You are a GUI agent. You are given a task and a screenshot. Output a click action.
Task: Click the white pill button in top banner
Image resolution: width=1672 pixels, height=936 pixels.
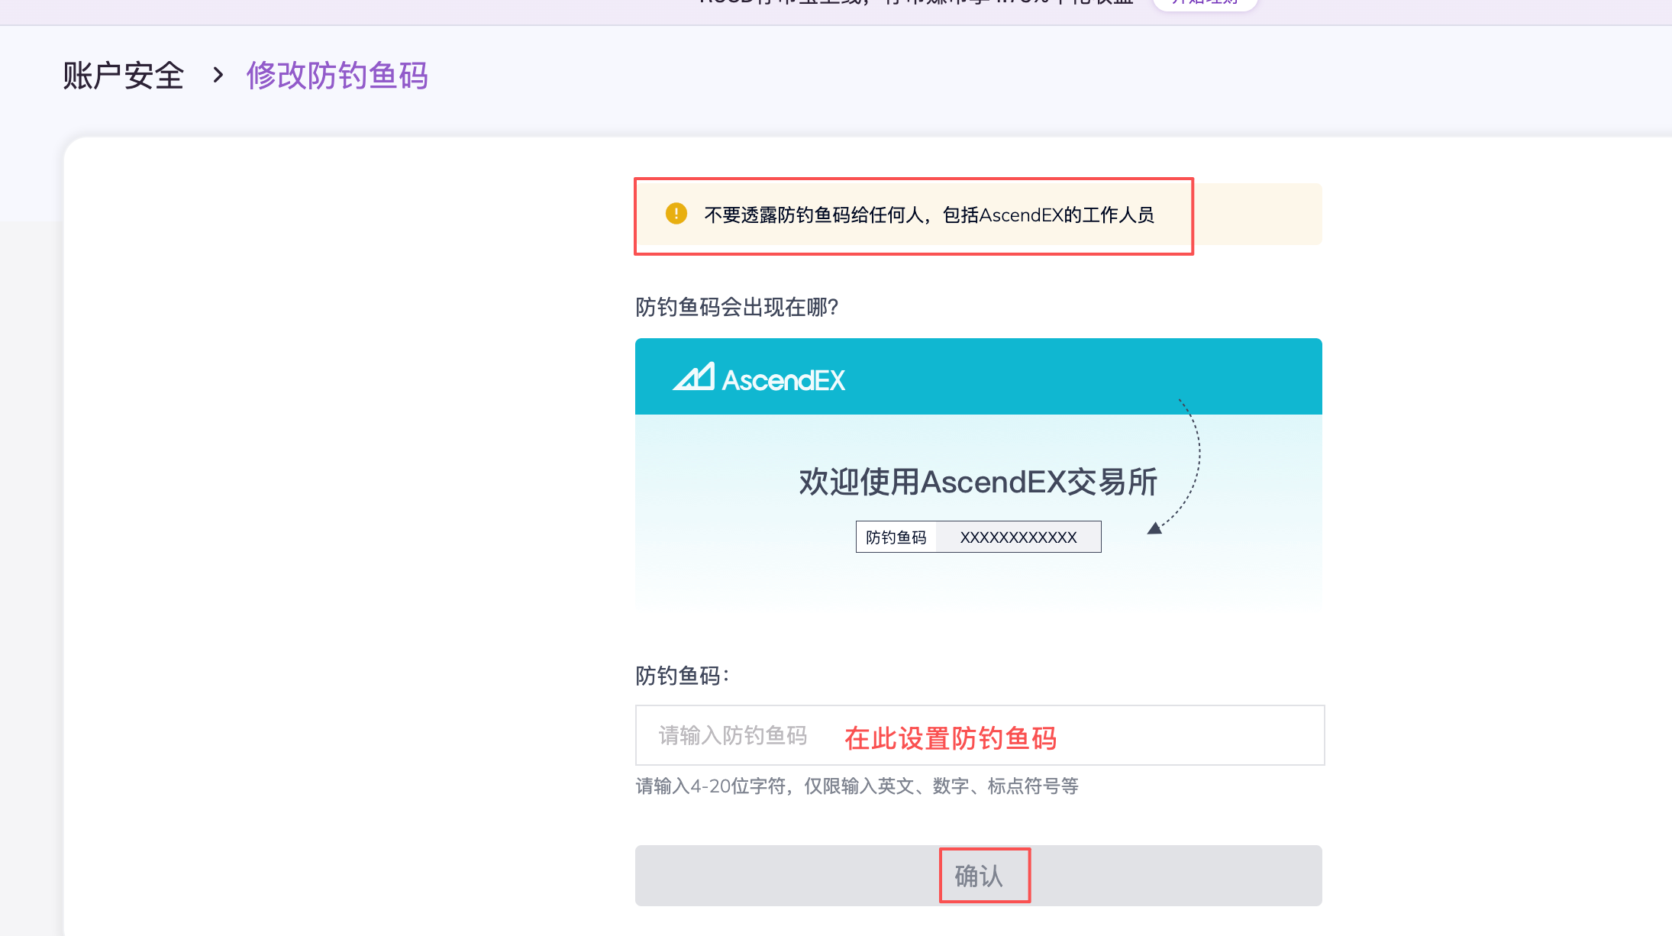point(1204,3)
